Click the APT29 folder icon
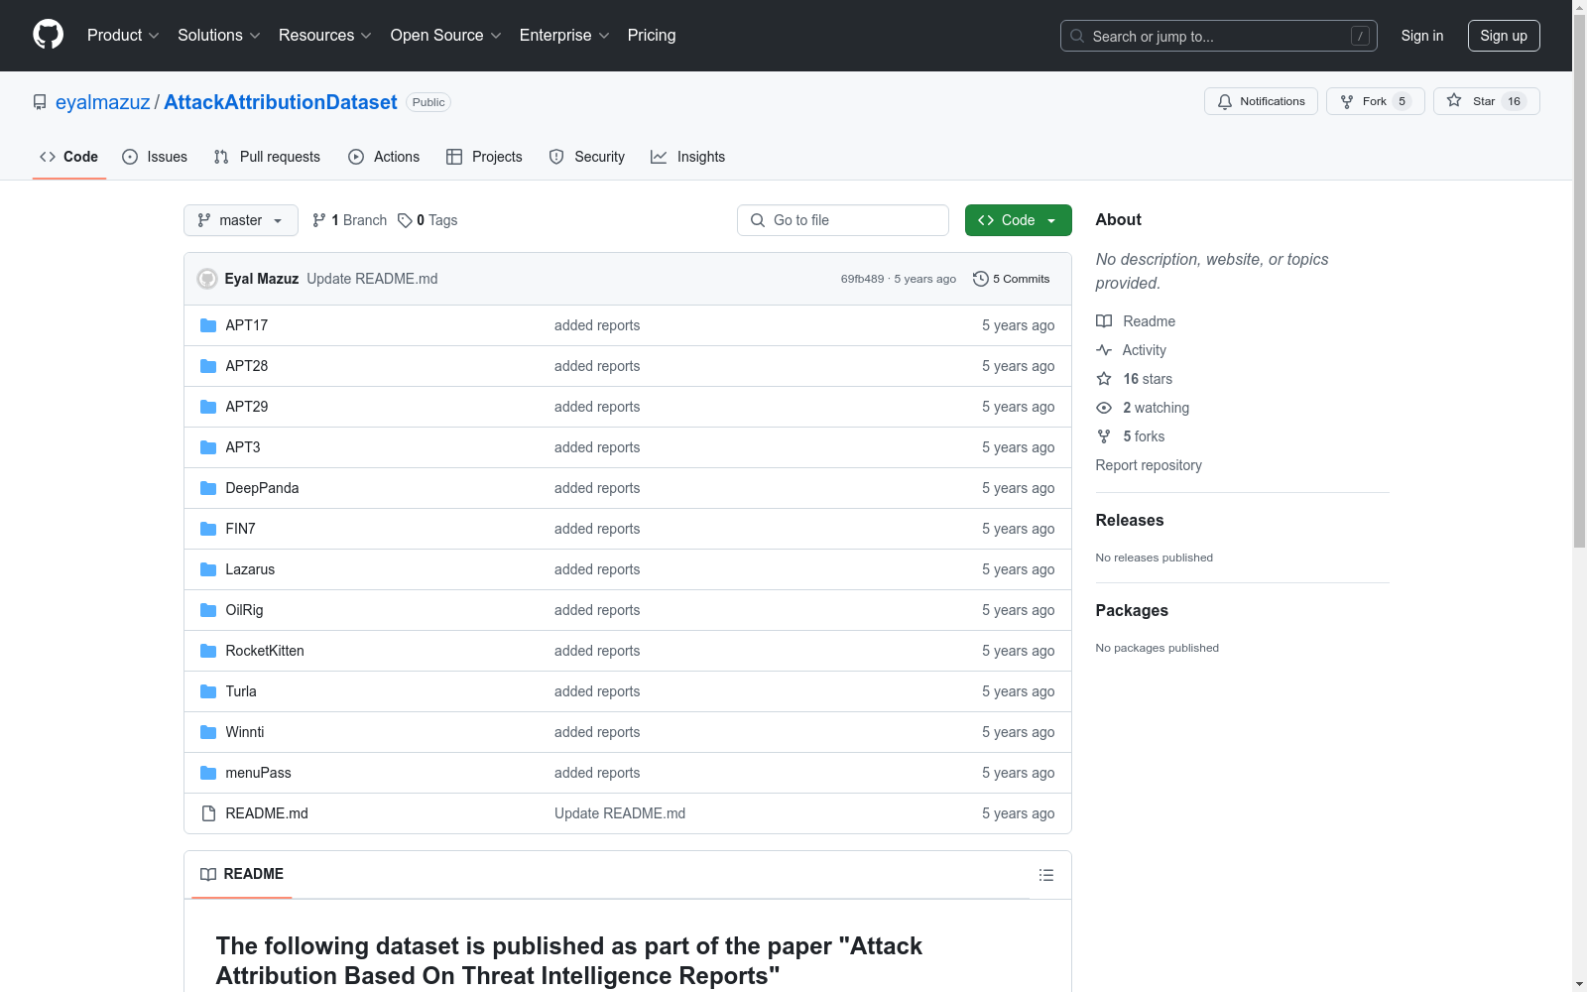 (208, 407)
